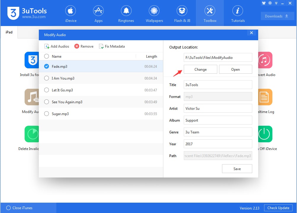Open the minimize-to-tray arrow menu
Screen dimensions: 297x213
(277, 3)
